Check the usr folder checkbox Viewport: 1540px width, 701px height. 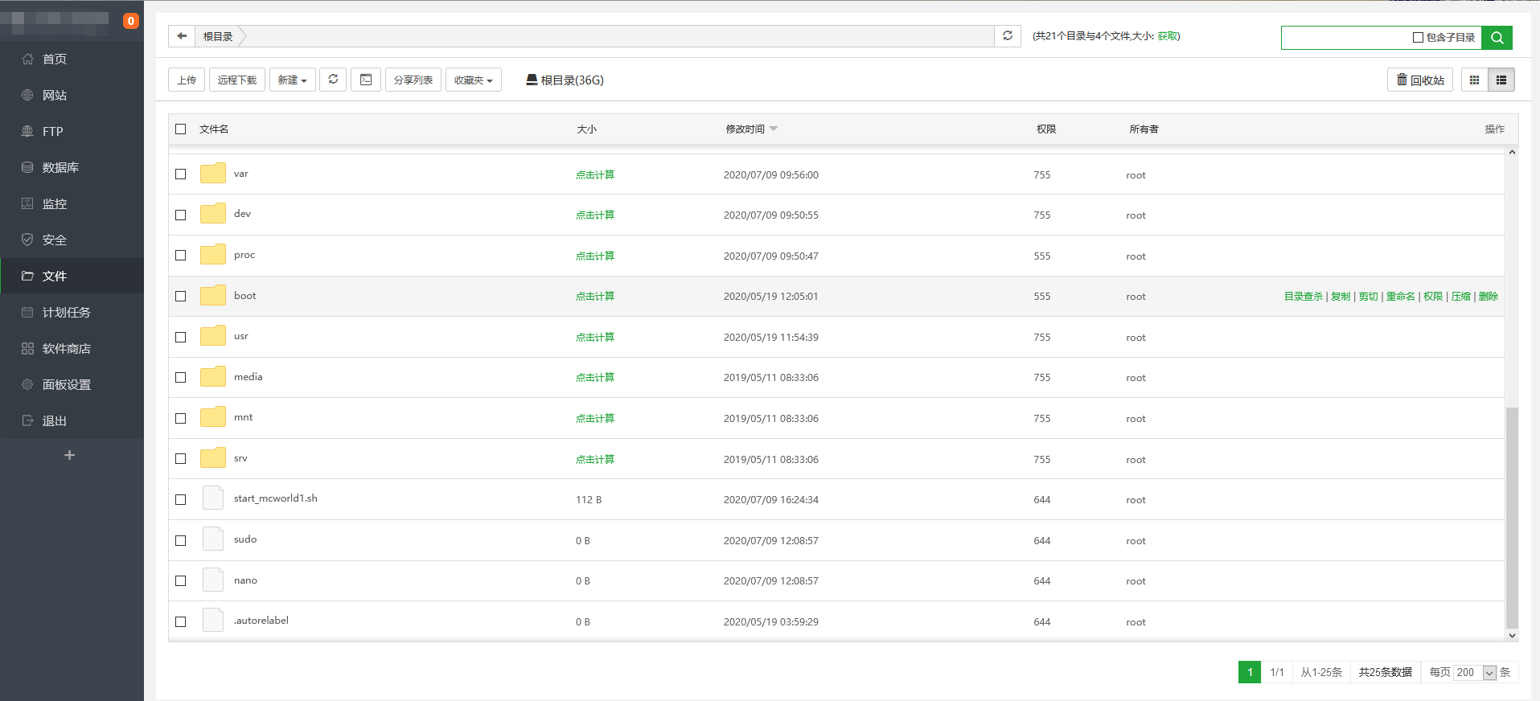(181, 337)
